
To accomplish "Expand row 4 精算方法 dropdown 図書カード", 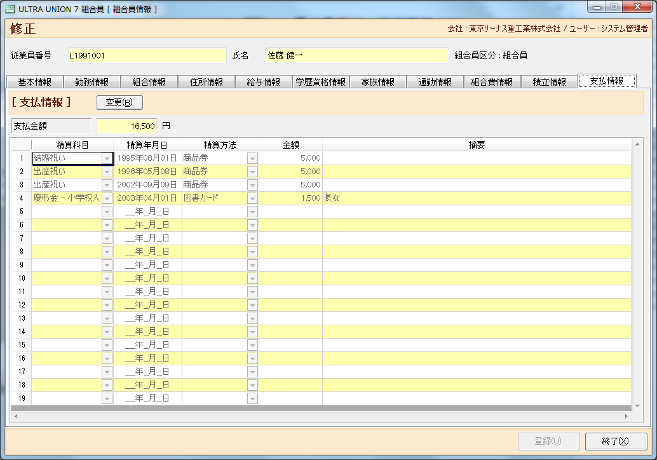I will point(252,198).
